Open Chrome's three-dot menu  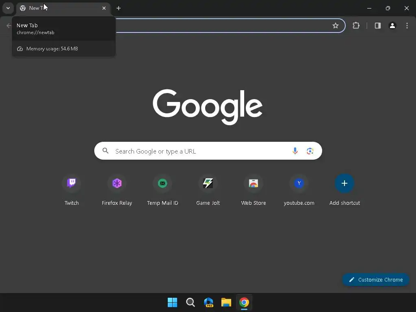pos(407,26)
